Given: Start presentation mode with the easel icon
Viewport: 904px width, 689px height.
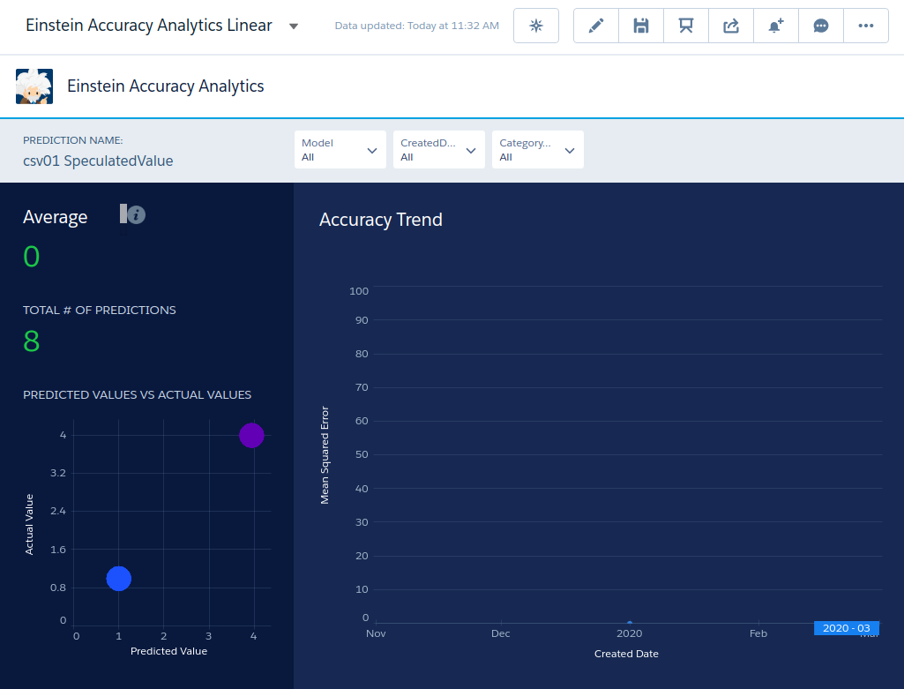Looking at the screenshot, I should [x=685, y=26].
